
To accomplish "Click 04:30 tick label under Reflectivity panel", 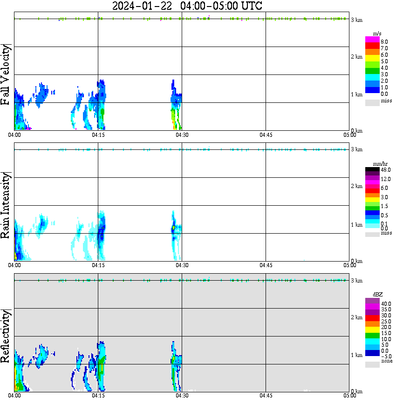I will tap(182, 396).
